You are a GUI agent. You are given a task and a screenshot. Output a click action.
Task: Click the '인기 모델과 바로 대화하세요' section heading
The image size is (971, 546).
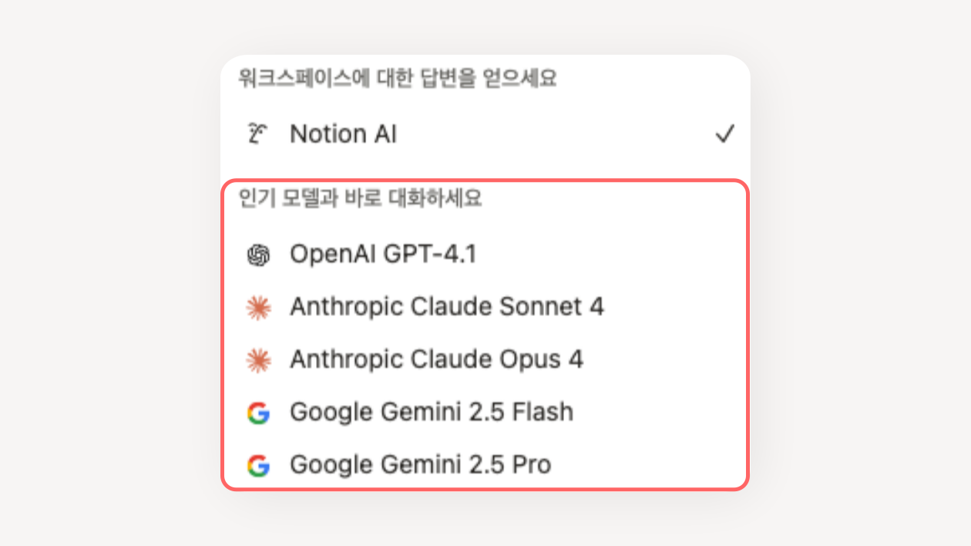click(x=361, y=198)
